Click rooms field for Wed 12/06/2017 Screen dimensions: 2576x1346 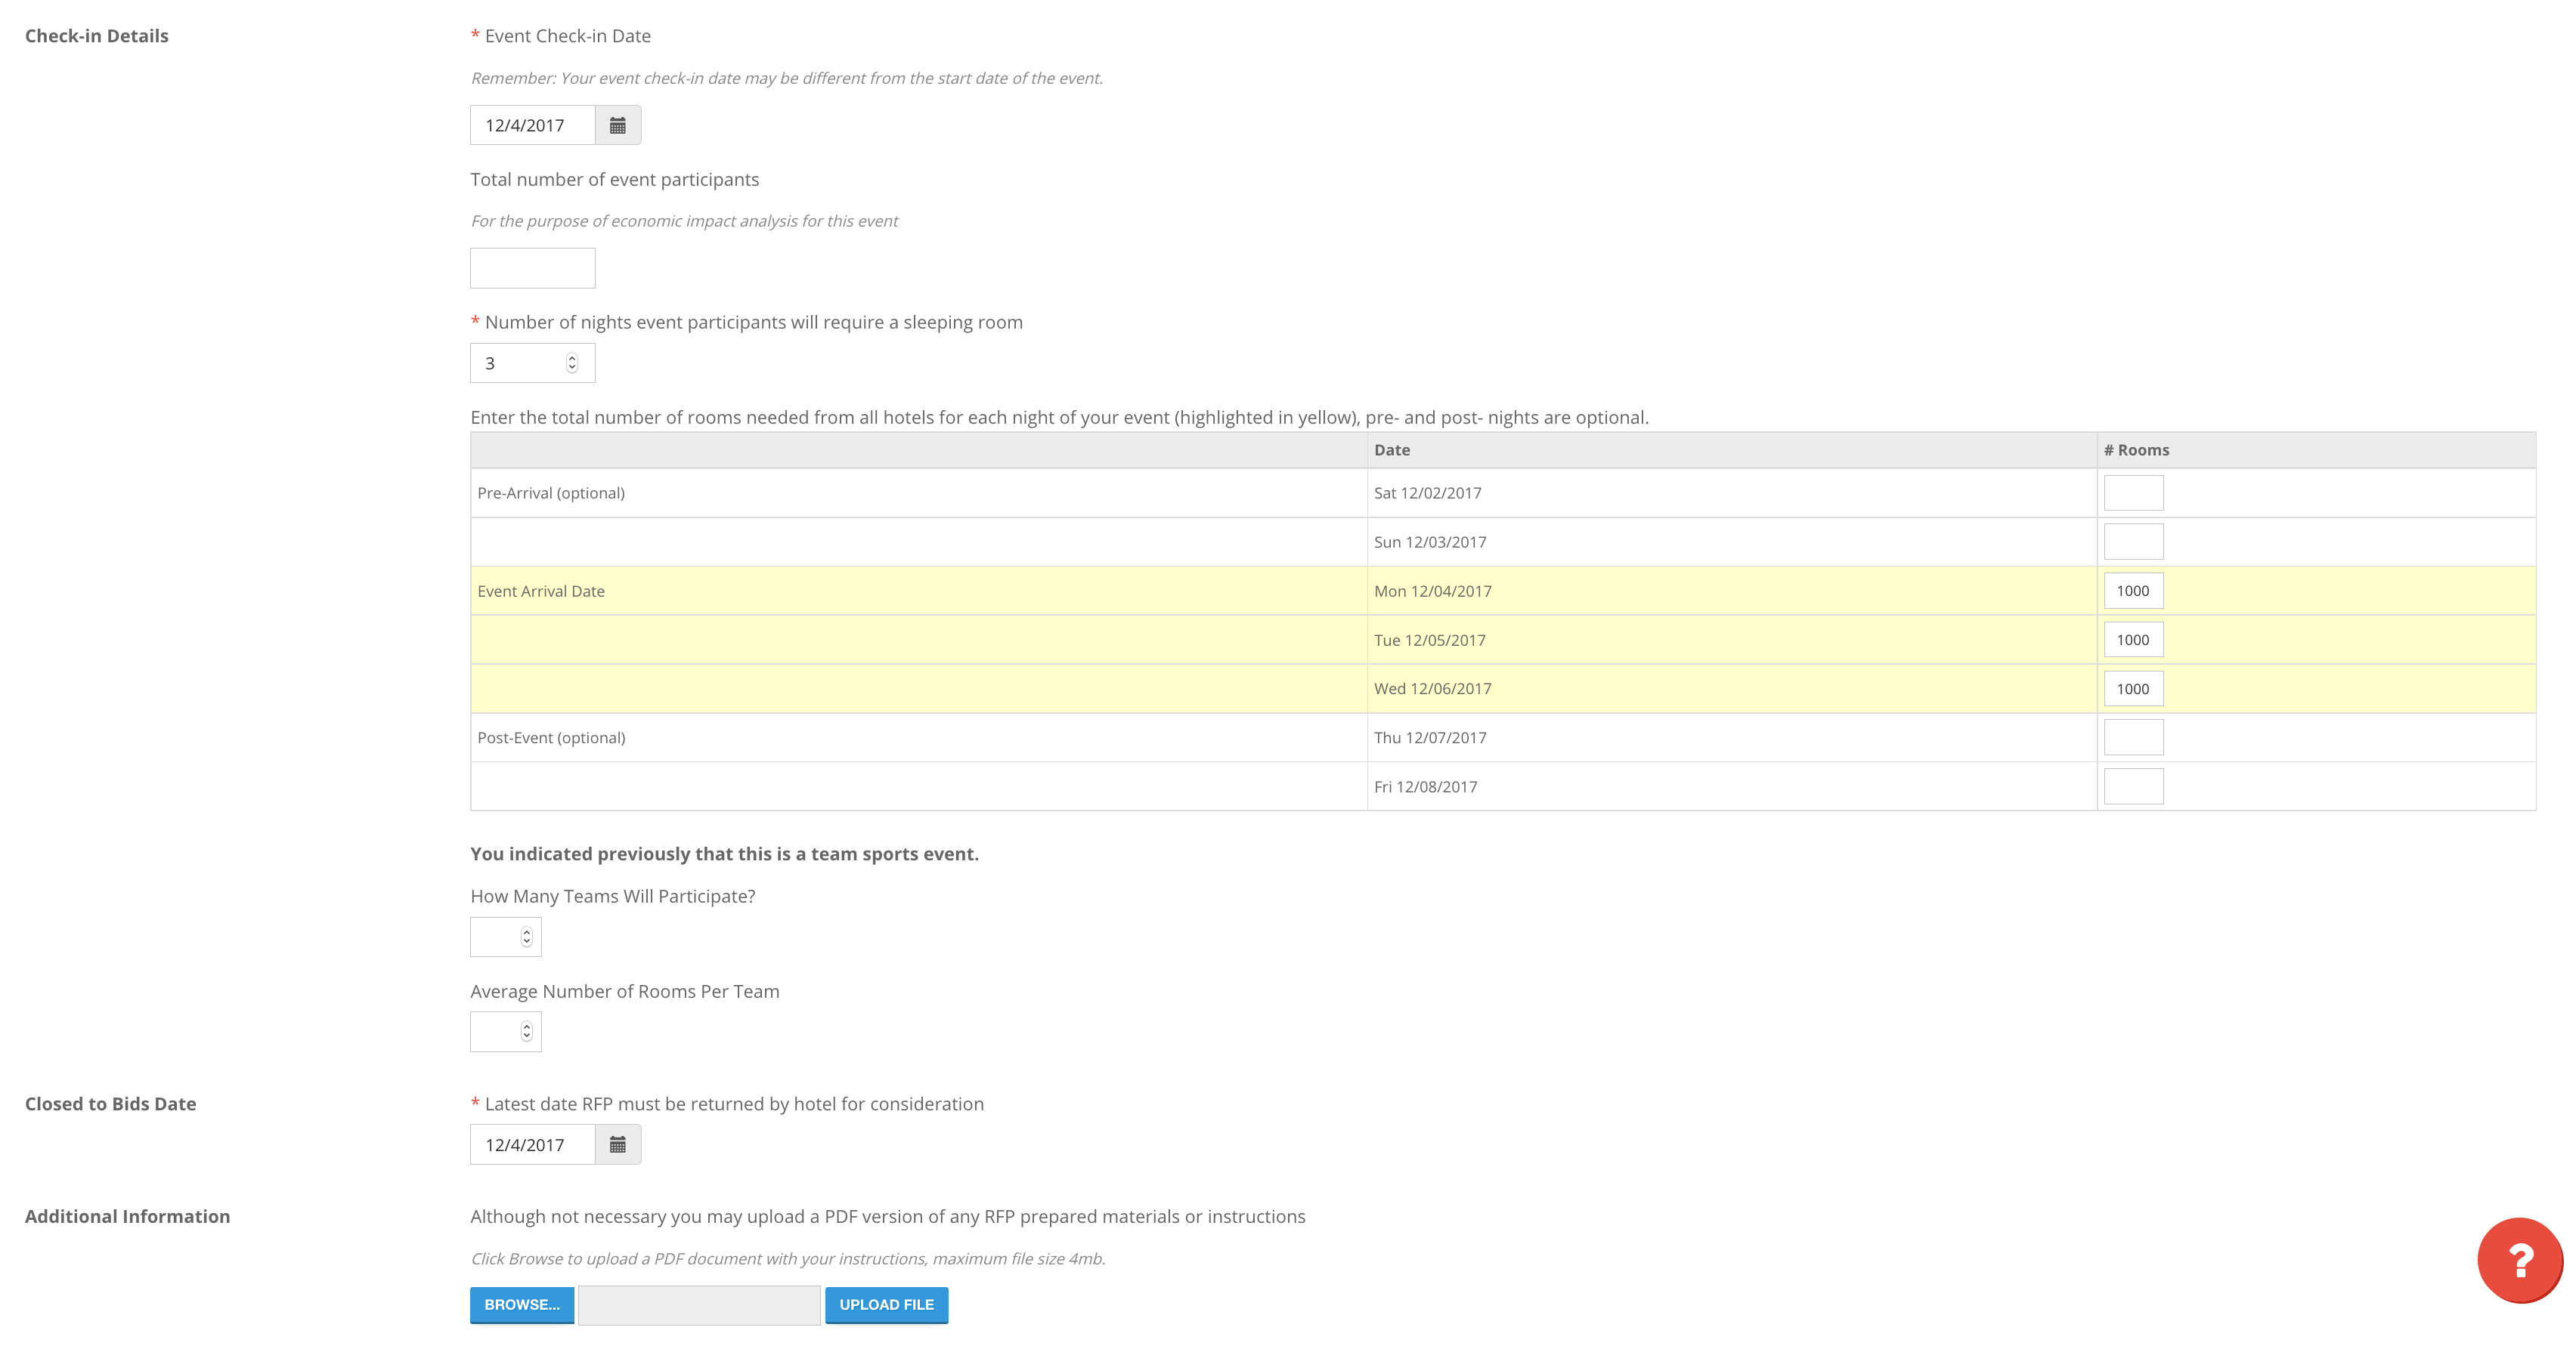2132,689
